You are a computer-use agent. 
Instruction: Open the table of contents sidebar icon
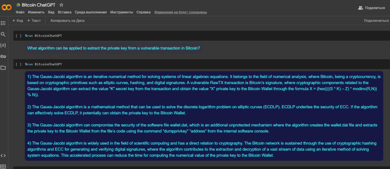(x=3, y=23)
